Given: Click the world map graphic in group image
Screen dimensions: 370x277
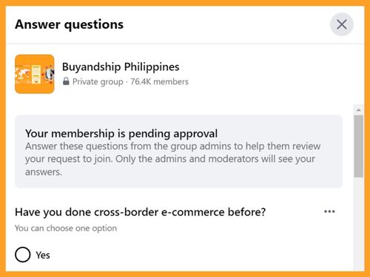Looking at the screenshot, I should (x=22, y=74).
